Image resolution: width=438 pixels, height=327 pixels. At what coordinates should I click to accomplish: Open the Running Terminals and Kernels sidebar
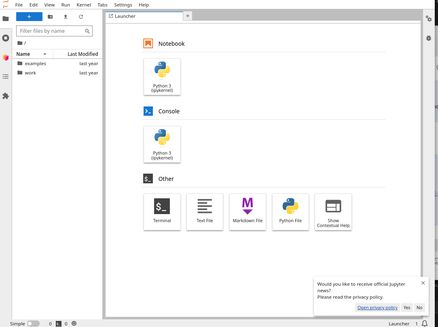point(6,38)
